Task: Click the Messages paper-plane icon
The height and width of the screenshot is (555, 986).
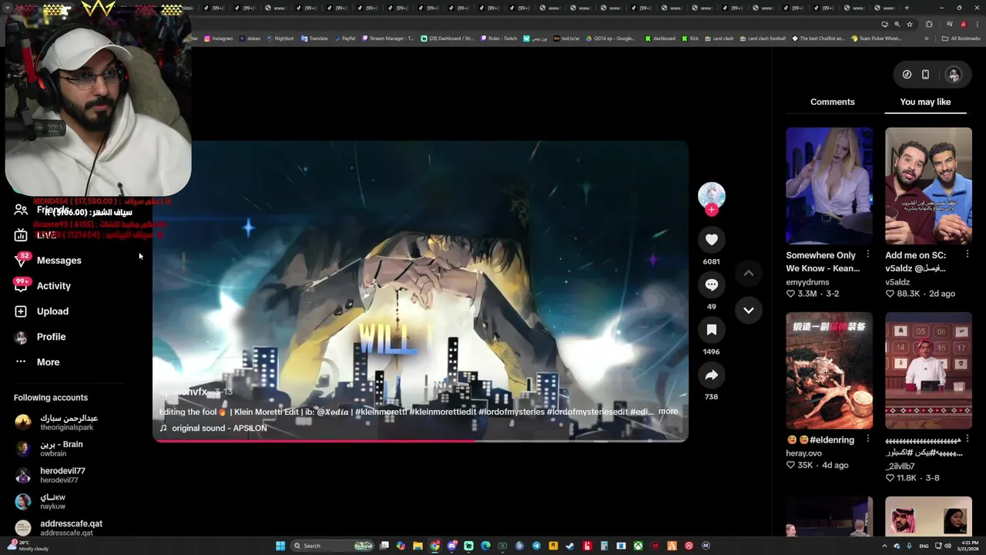Action: (x=21, y=261)
